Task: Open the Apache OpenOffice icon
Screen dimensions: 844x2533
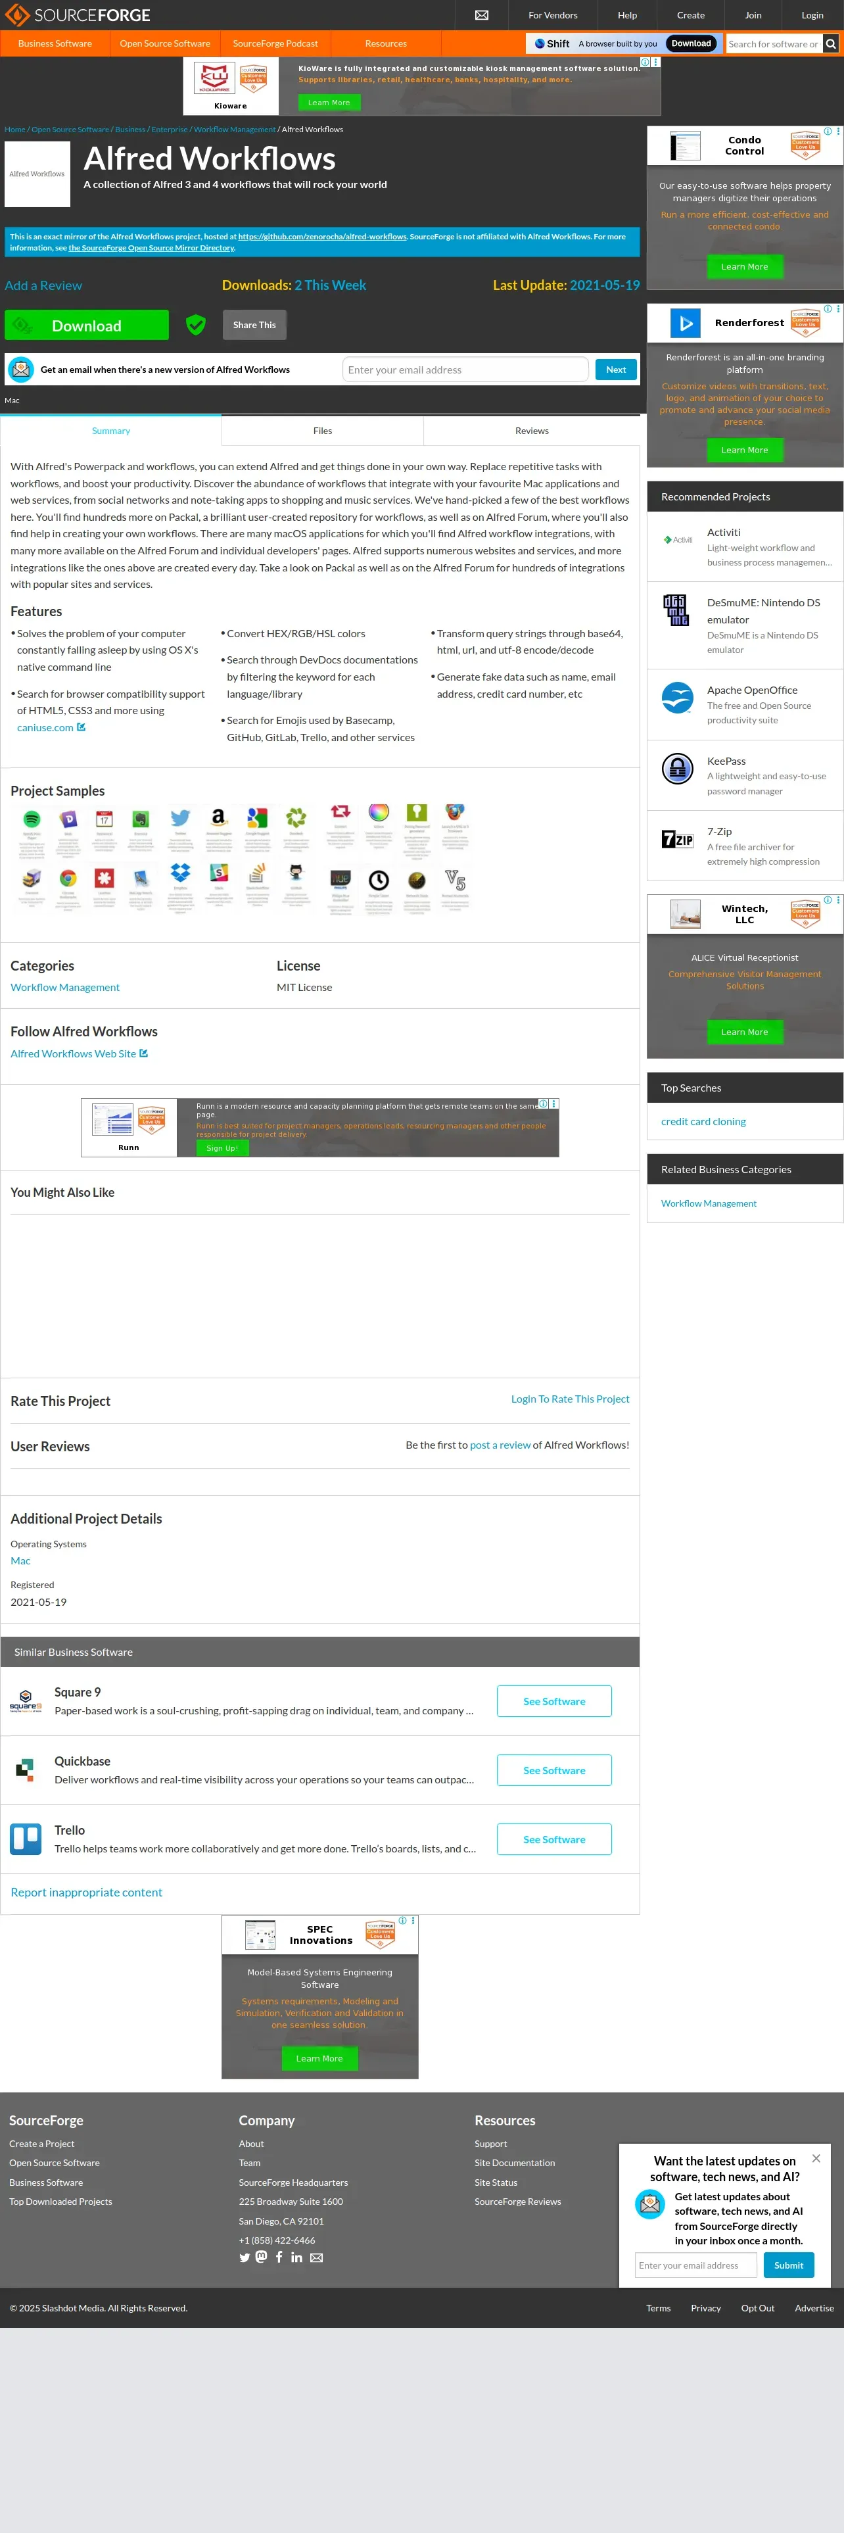Action: point(677,697)
